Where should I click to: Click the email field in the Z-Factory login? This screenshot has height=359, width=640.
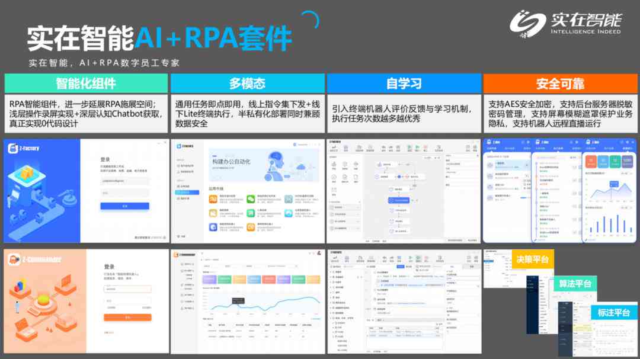click(x=125, y=180)
